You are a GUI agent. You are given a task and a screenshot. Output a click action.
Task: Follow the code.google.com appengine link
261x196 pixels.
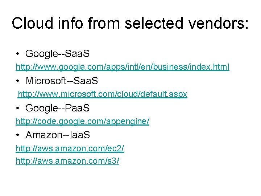[82, 122]
